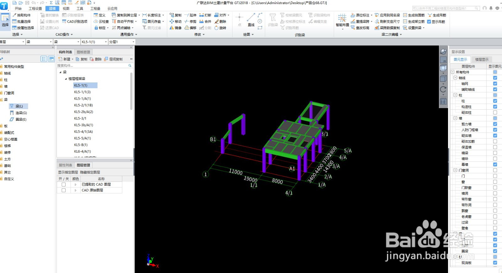Open the 首层 floor dropdown
502x273 pixels.
pos(23,42)
